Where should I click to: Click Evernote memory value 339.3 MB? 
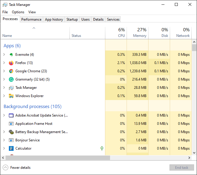(139, 55)
